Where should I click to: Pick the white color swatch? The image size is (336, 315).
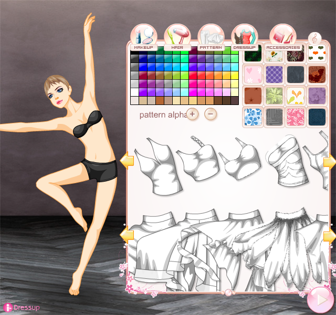(x=134, y=92)
